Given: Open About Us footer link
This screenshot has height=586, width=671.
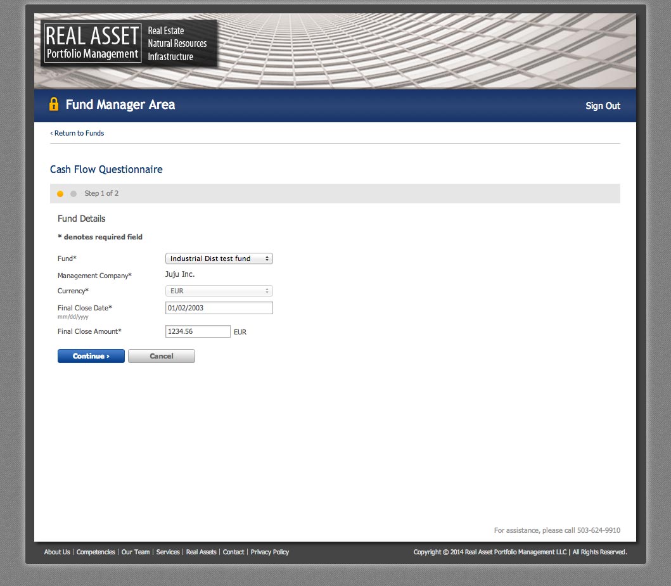Looking at the screenshot, I should [x=57, y=552].
